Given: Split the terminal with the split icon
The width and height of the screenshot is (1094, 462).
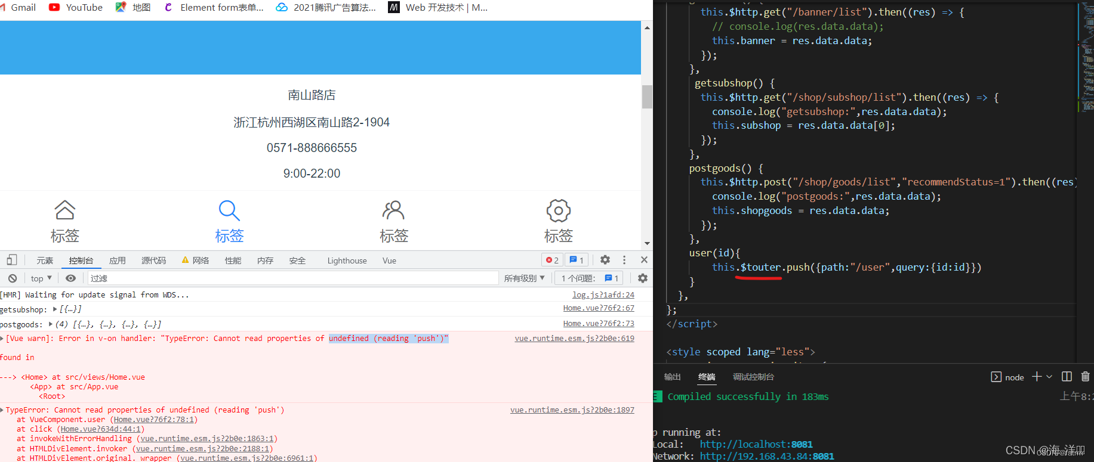Looking at the screenshot, I should tap(1067, 377).
